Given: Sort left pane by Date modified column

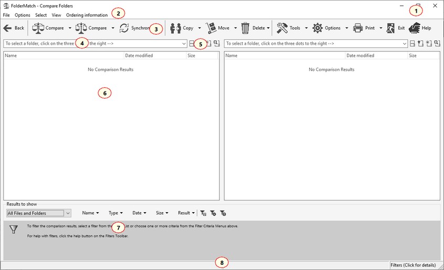Looking at the screenshot, I should coord(155,56).
